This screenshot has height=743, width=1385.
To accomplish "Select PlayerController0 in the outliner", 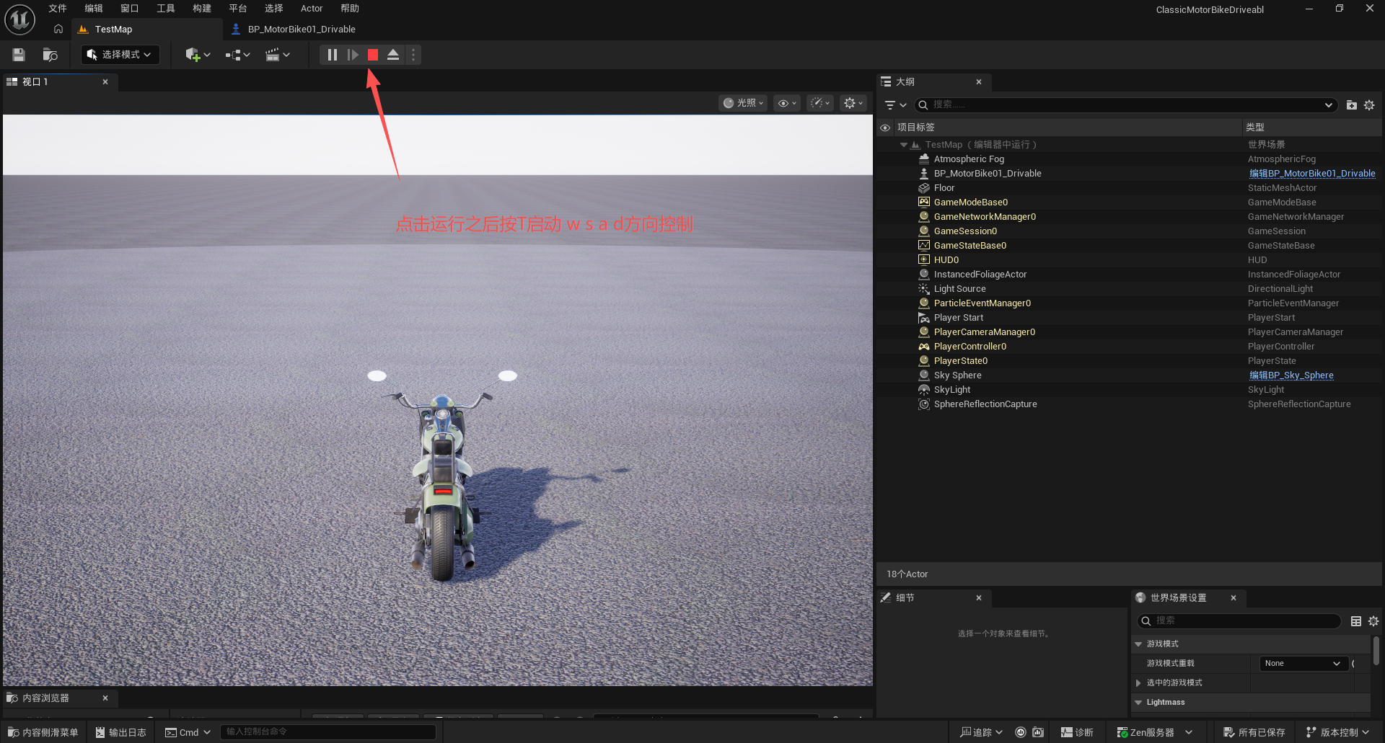I will coord(969,347).
